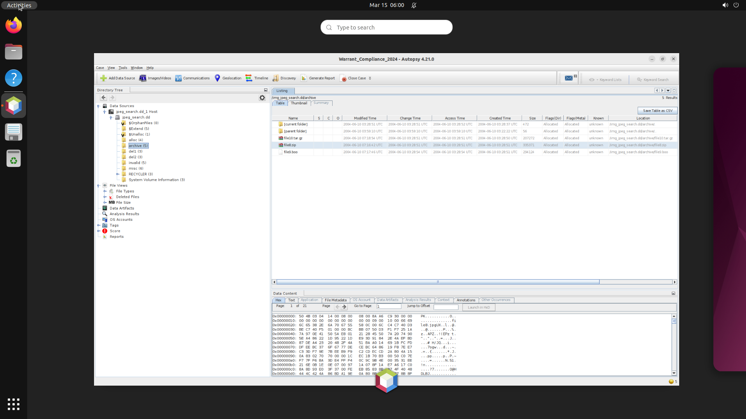Viewport: 746px width, 419px height.
Task: Open the Communications visualization tool
Action: 192,78
